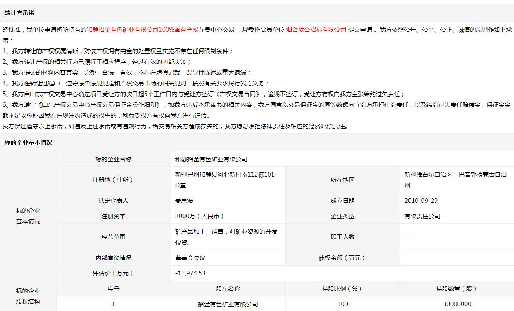Select commitment line 4 about 产权交易市场规则
Viewport: 514px width, 311px height.
click(136, 84)
